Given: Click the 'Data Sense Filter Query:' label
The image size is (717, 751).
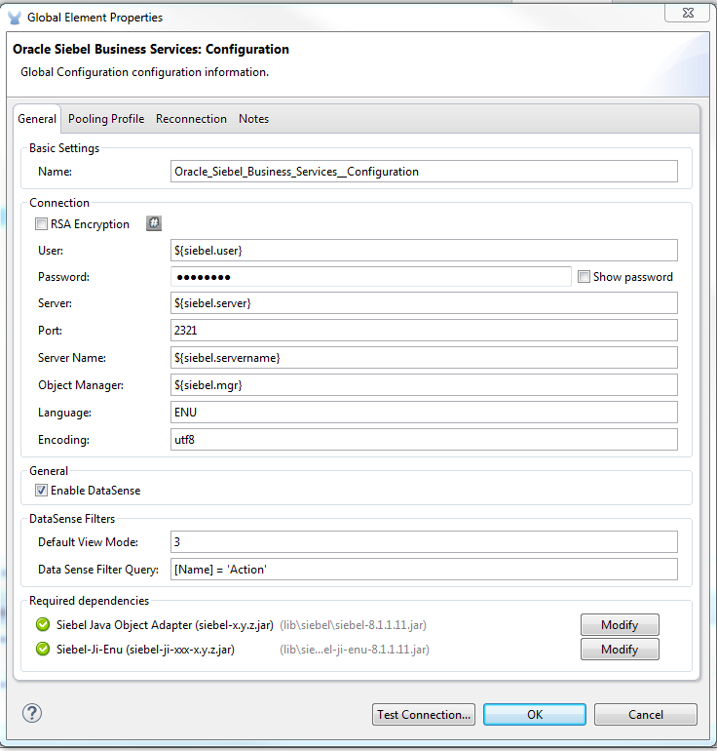Looking at the screenshot, I should 98,569.
